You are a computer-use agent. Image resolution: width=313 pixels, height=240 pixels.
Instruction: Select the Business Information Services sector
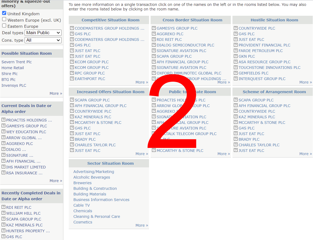point(101,200)
